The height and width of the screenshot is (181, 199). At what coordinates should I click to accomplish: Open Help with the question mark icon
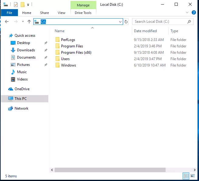point(194,12)
